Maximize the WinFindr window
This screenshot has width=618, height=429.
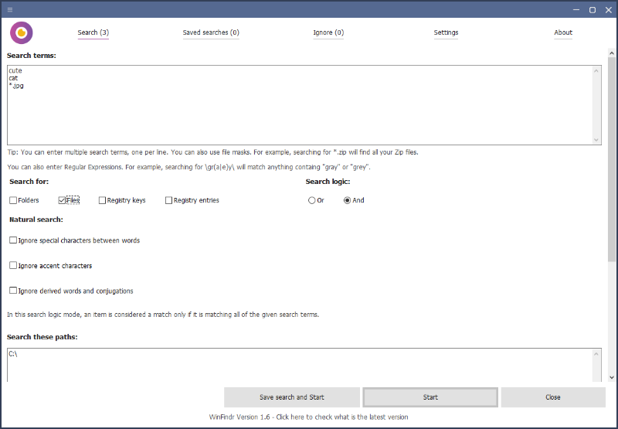pos(593,9)
